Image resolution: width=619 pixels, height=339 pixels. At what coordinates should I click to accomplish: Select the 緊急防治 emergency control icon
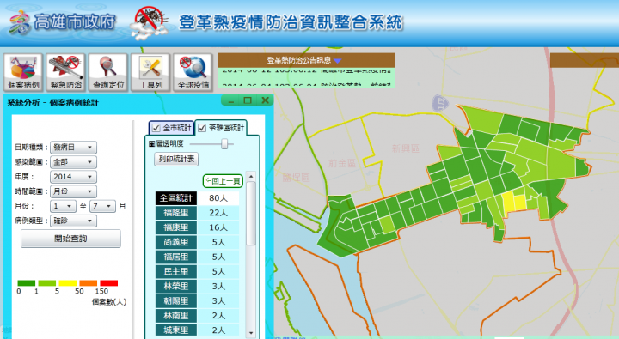point(65,73)
